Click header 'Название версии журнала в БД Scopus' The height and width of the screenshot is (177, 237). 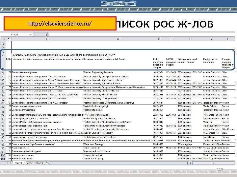point(105,59)
